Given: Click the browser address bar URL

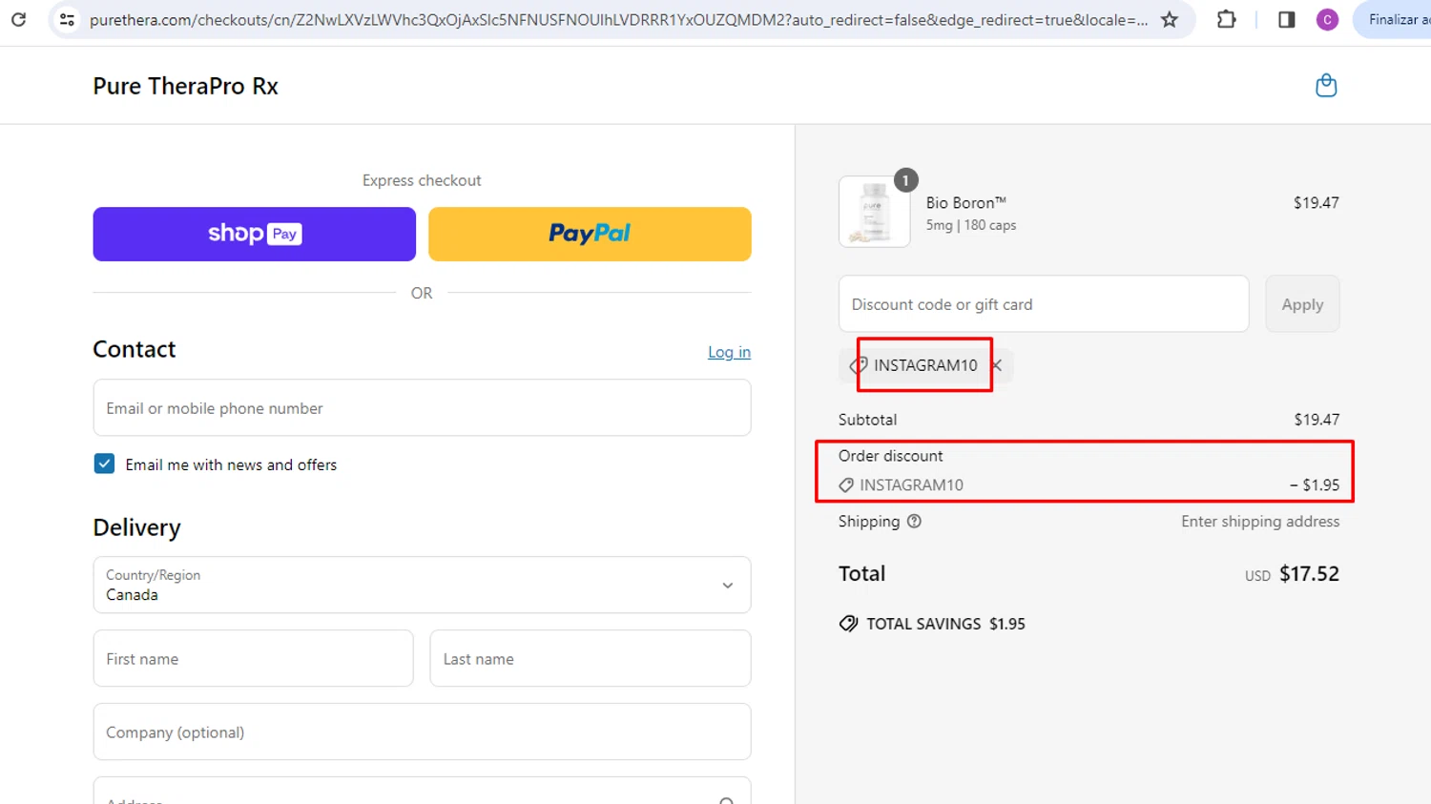Looking at the screenshot, I should [x=618, y=19].
